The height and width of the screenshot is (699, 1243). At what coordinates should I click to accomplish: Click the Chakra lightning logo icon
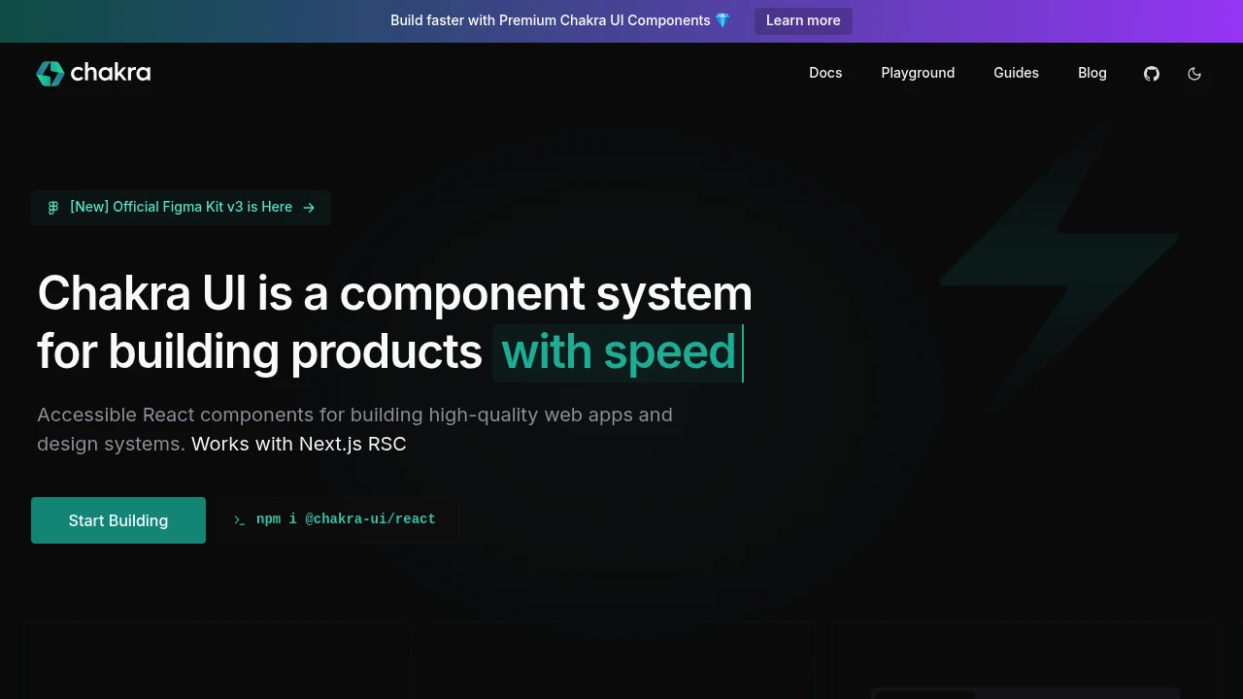50,74
